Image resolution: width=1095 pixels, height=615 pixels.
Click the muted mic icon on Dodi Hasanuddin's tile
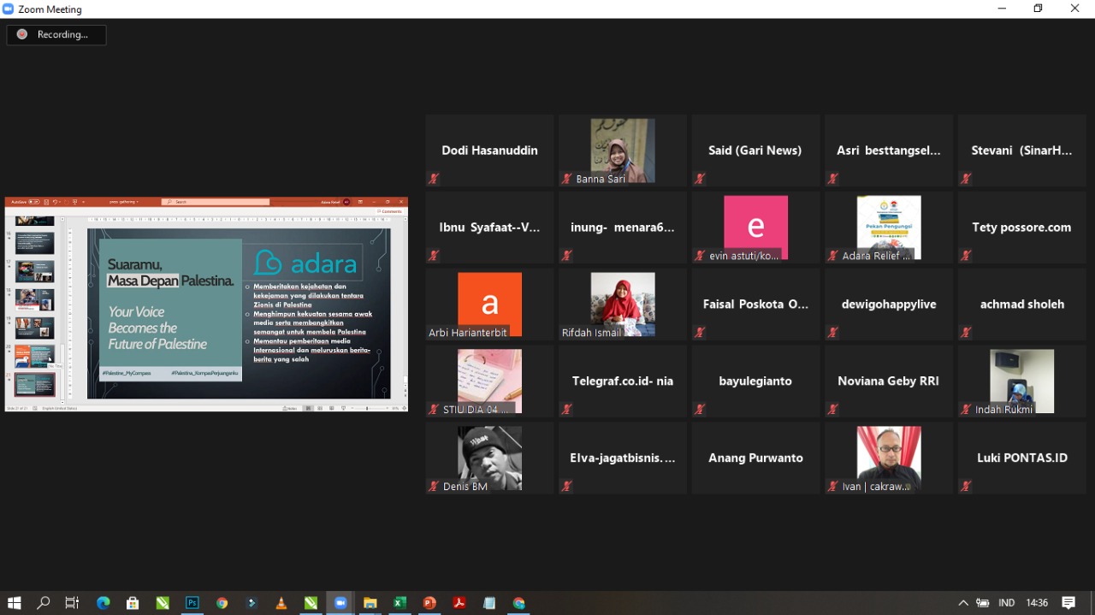tap(435, 179)
